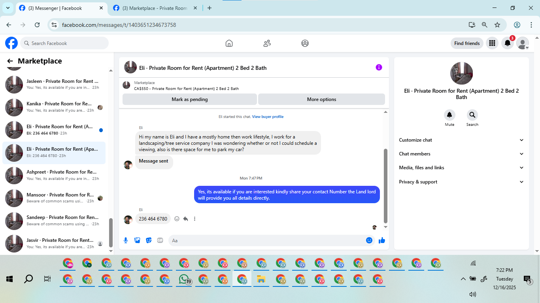View site information icon in address bar
Screen dimensions: 540x303
pos(55,25)
